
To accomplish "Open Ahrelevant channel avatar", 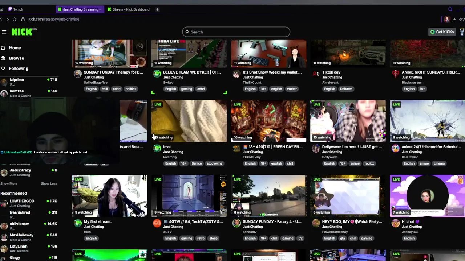I will tap(316, 74).
